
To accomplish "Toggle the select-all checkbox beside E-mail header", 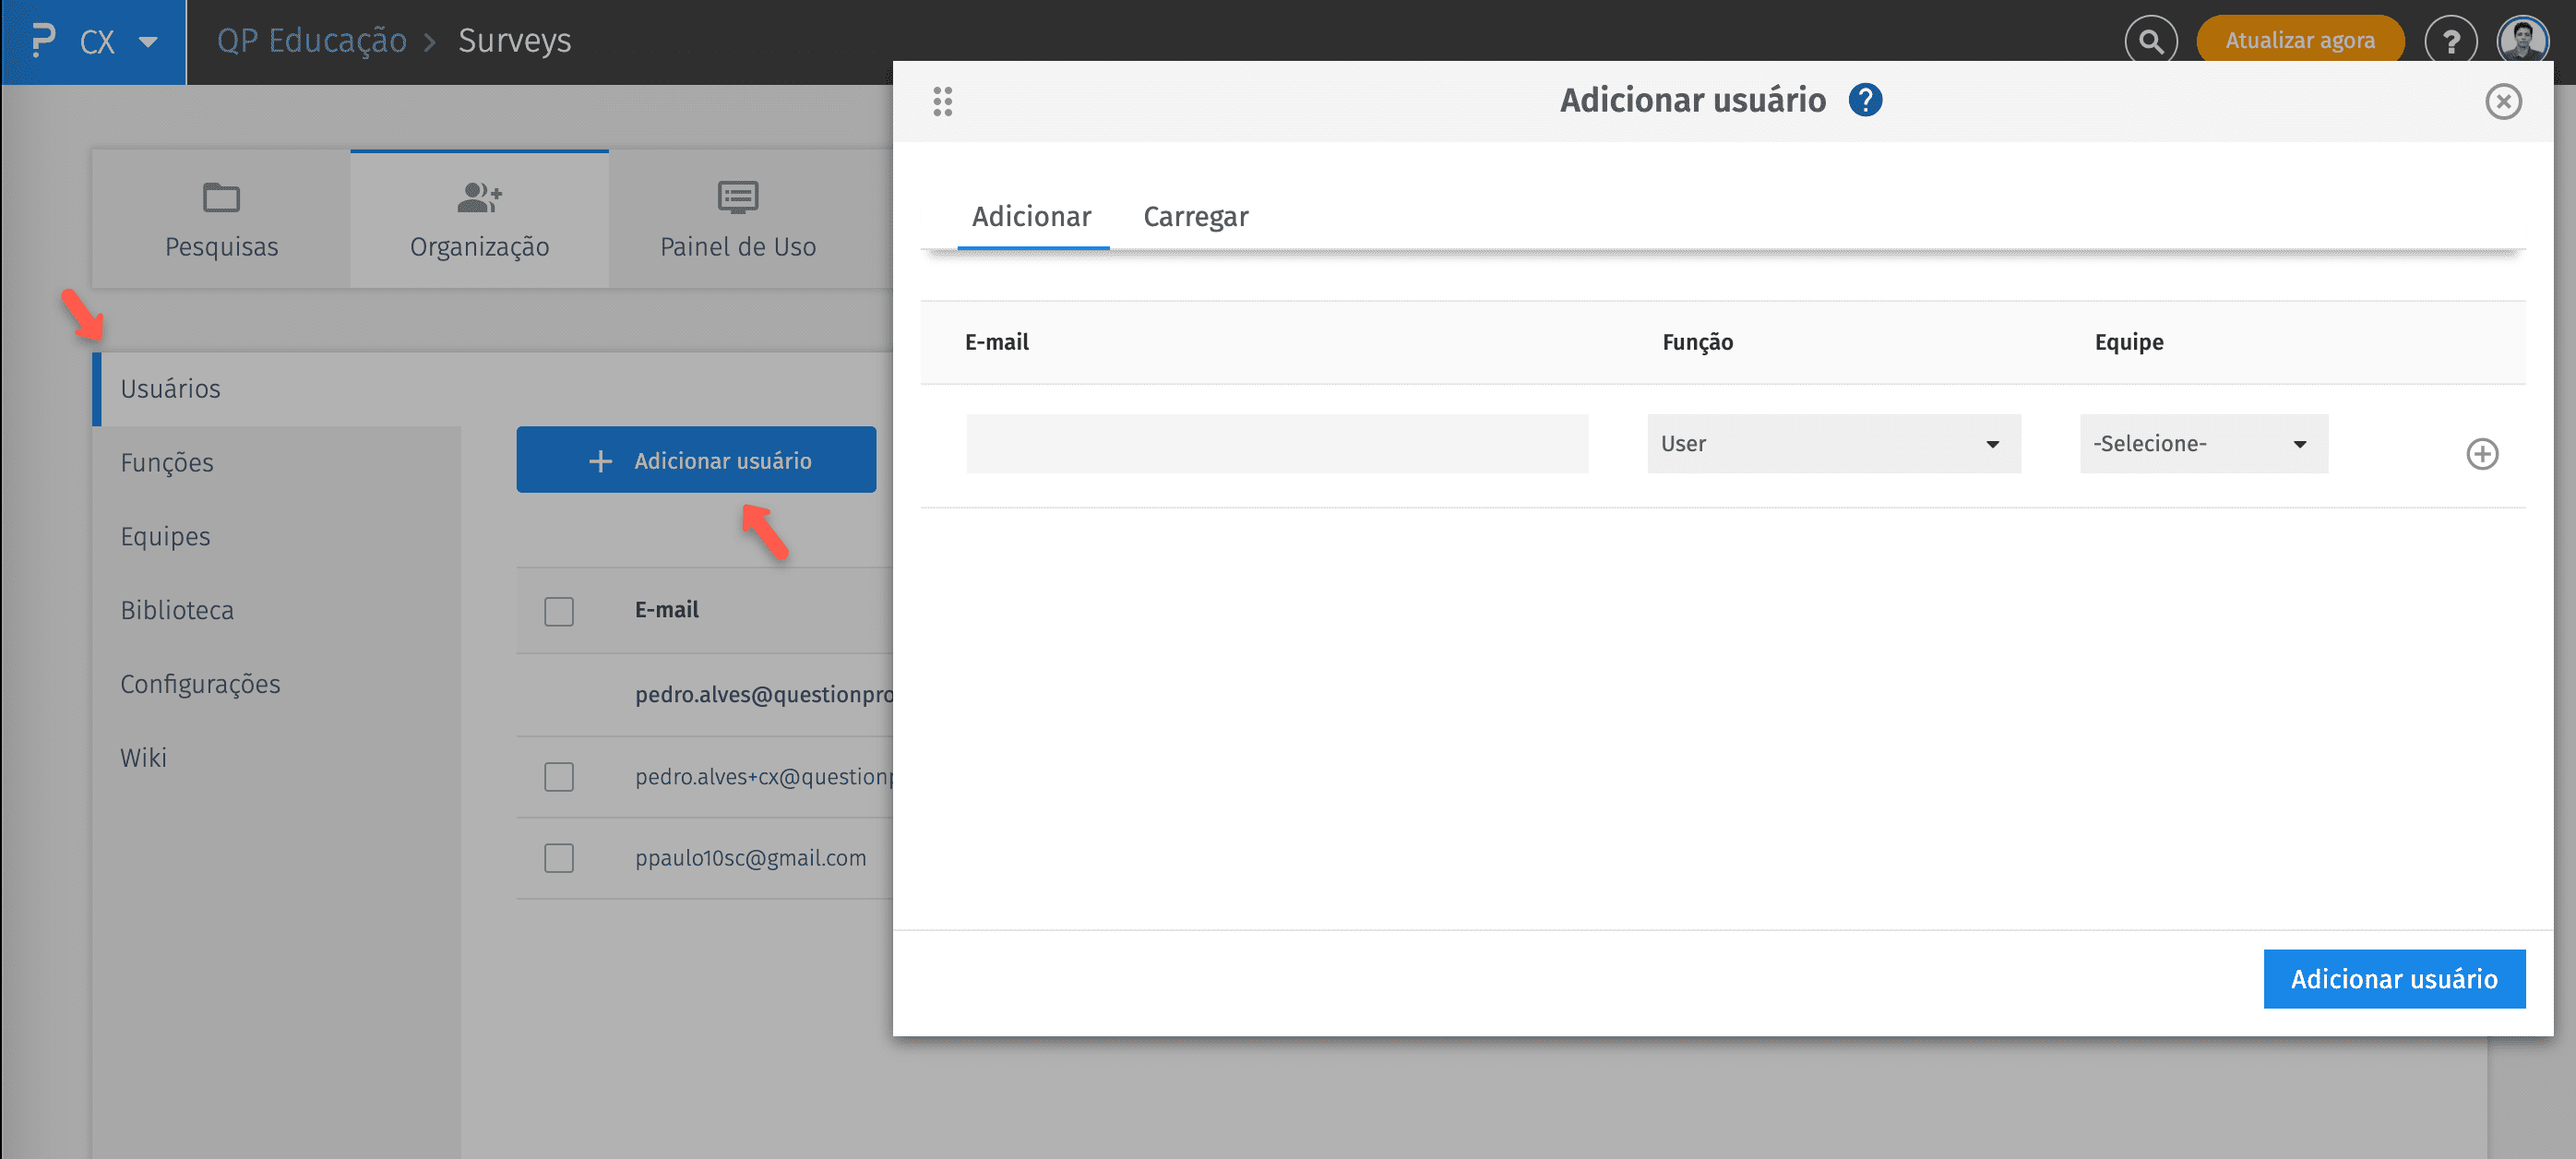I will [x=559, y=611].
